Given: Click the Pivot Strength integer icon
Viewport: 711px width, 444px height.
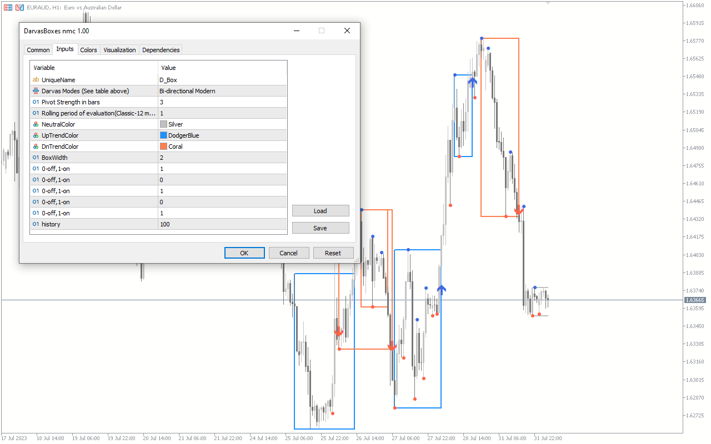Looking at the screenshot, I should coord(36,102).
